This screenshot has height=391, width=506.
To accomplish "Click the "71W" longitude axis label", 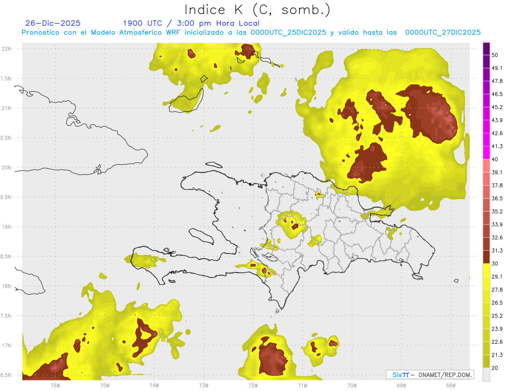I will click(x=302, y=385).
